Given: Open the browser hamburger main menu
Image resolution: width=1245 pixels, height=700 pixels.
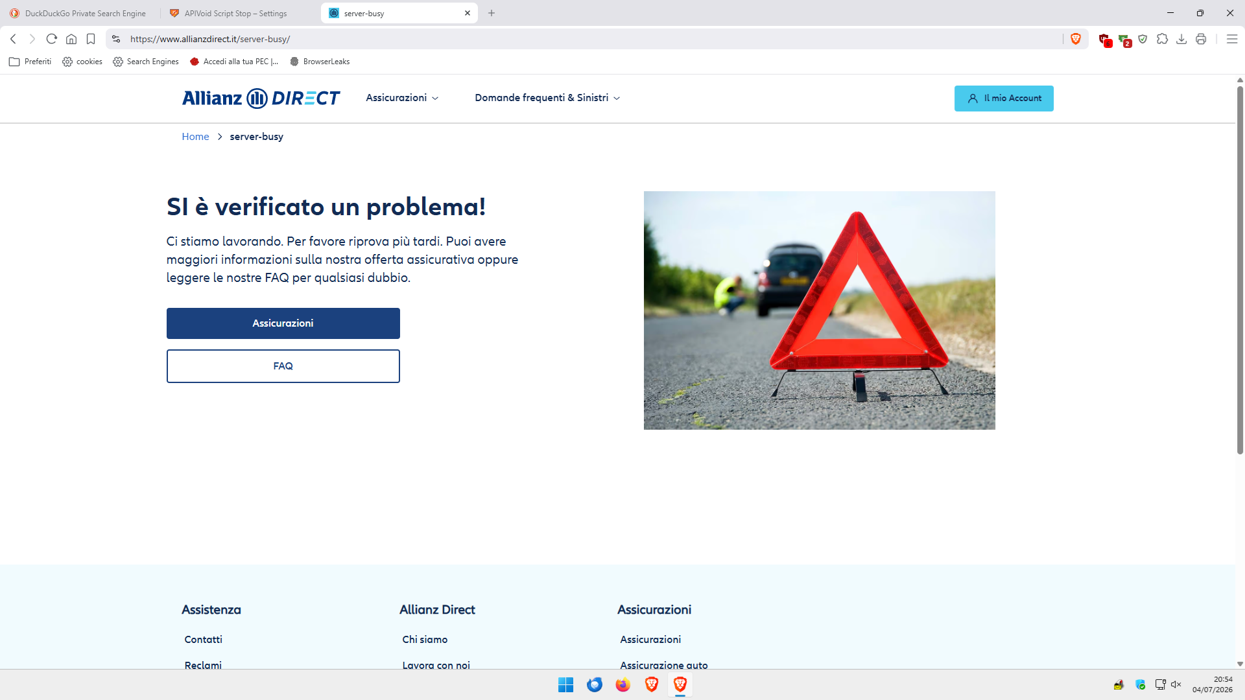Looking at the screenshot, I should [x=1232, y=39].
